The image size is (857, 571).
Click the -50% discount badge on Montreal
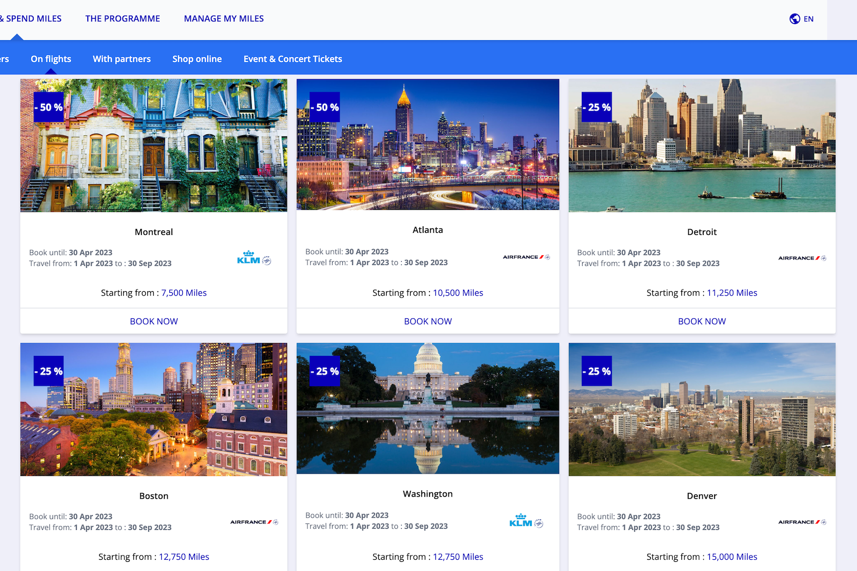click(48, 107)
